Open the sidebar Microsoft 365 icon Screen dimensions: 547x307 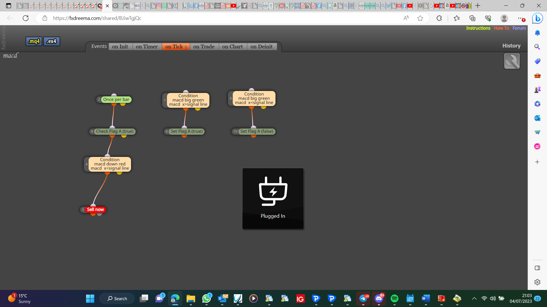[537, 104]
